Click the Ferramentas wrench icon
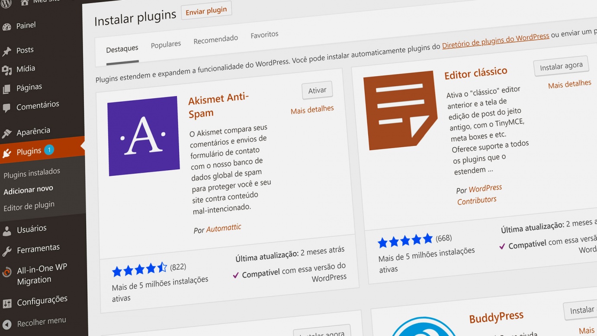This screenshot has height=336, width=597. point(7,251)
